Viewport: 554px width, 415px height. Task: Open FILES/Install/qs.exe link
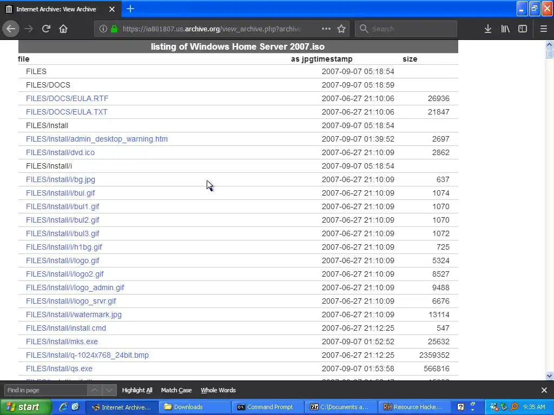pos(59,369)
